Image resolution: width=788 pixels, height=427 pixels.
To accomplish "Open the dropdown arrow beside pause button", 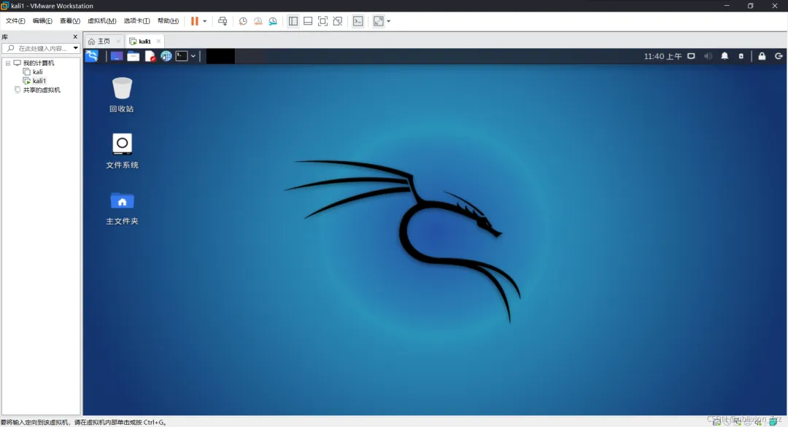I will coord(204,21).
